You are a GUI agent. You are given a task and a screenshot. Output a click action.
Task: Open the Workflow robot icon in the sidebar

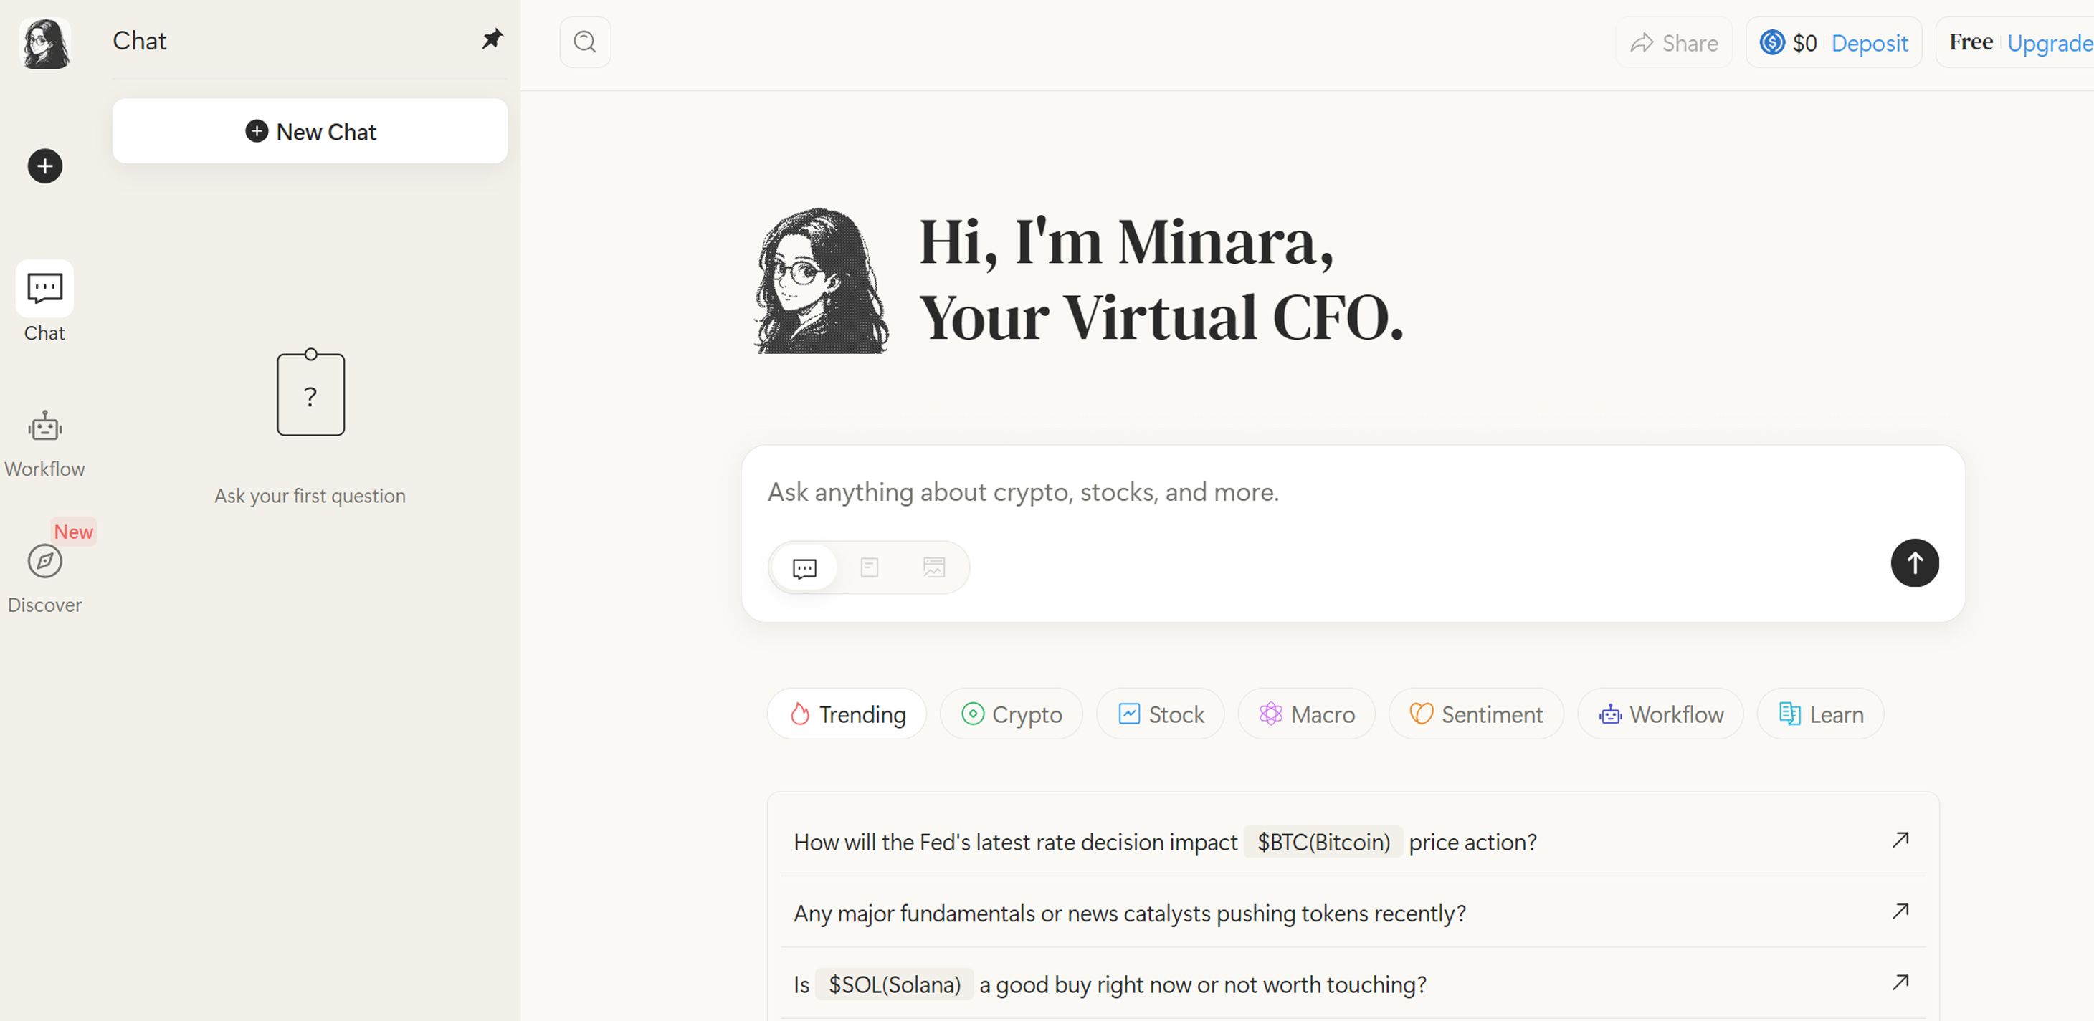pos(44,427)
